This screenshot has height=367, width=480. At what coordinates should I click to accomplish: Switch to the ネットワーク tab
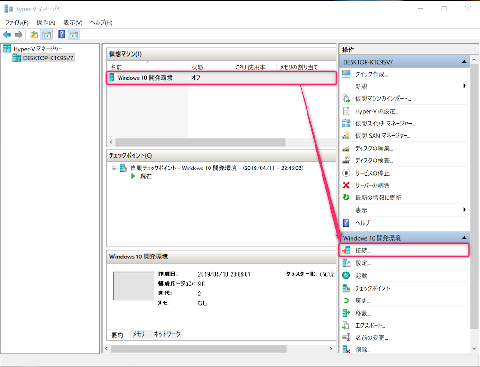tap(167, 334)
